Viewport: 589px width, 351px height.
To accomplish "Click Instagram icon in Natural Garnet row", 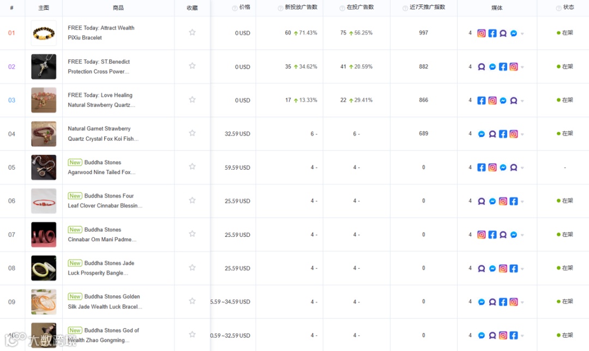I will click(514, 134).
